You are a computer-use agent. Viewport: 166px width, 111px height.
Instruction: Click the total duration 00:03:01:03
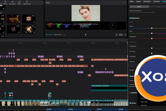(x=58, y=35)
